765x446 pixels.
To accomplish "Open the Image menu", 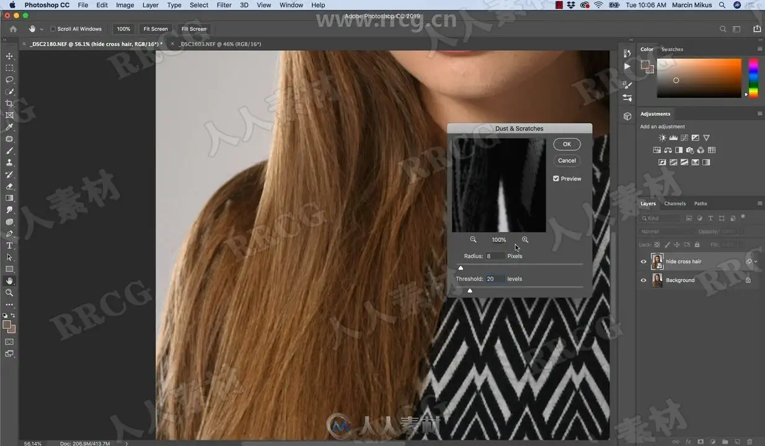I will [125, 5].
